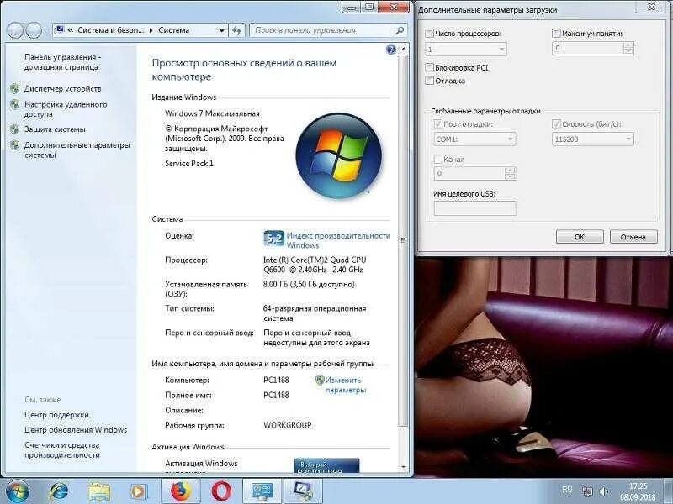The height and width of the screenshot is (504, 673).
Task: Go forward with the navigation arrow
Action: pos(34,30)
